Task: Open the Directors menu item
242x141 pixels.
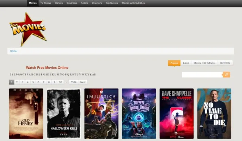Action: coord(97,3)
